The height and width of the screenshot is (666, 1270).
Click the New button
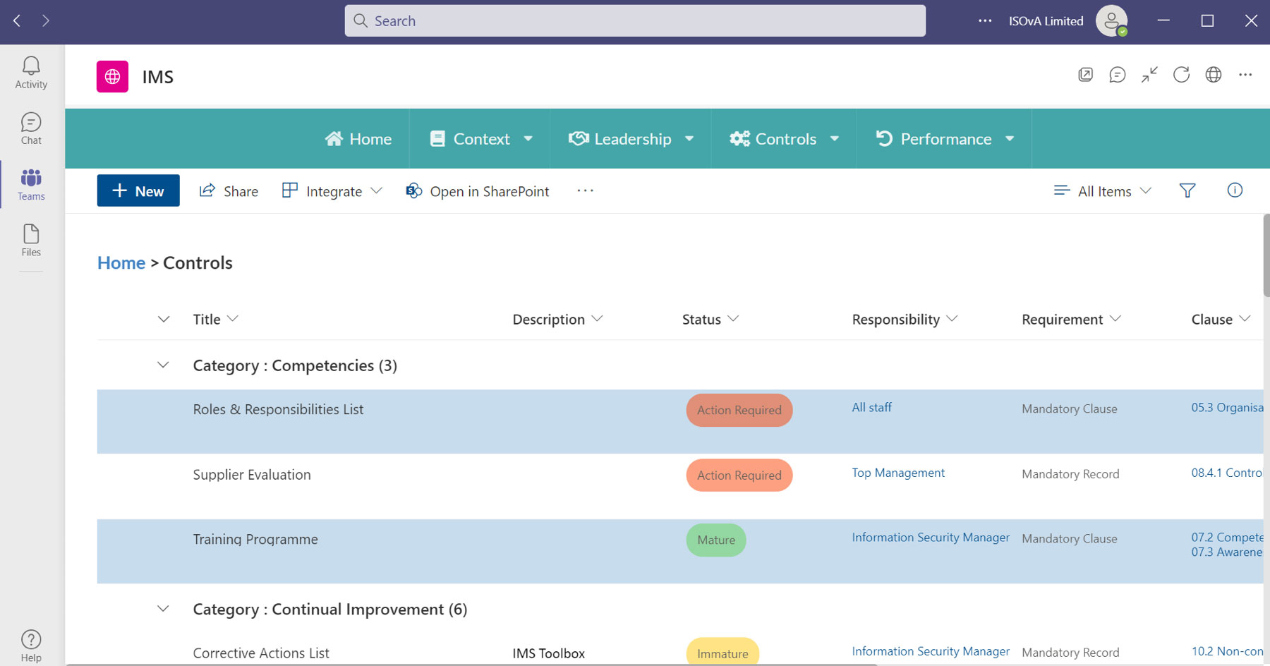coord(138,190)
